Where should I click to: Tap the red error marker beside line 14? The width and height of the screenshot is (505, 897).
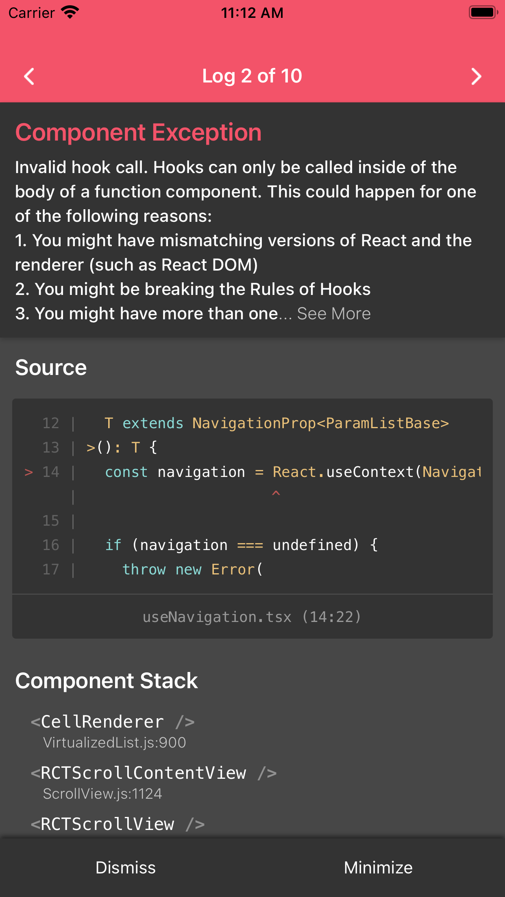click(28, 472)
